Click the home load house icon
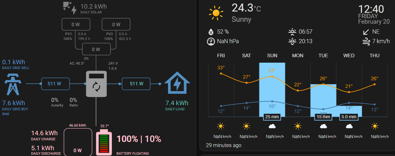The image size is (395, 156). 177,83
